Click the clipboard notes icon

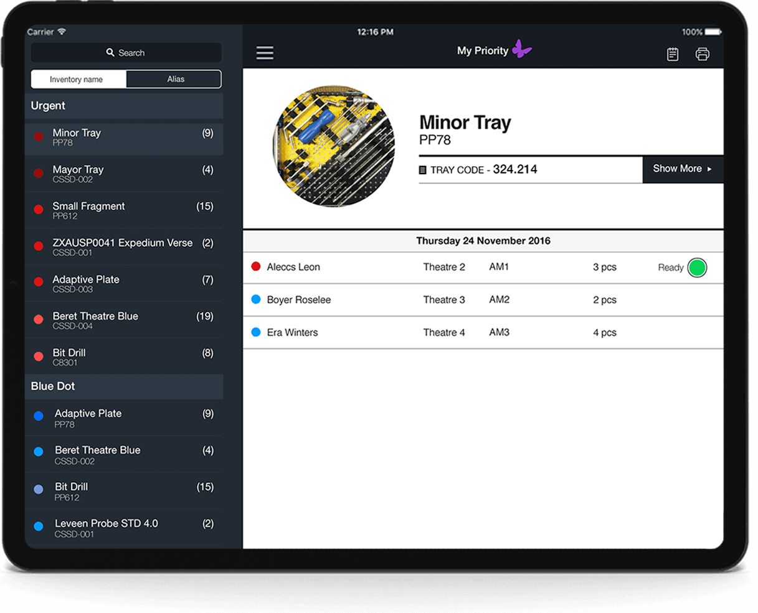pos(673,54)
